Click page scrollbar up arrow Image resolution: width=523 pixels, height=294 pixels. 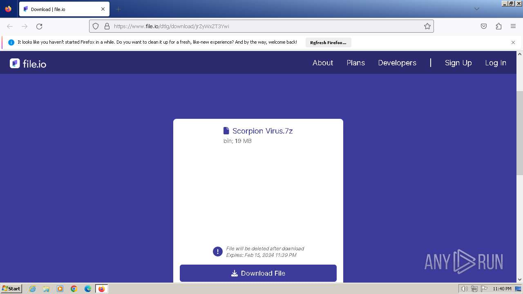[x=520, y=54]
